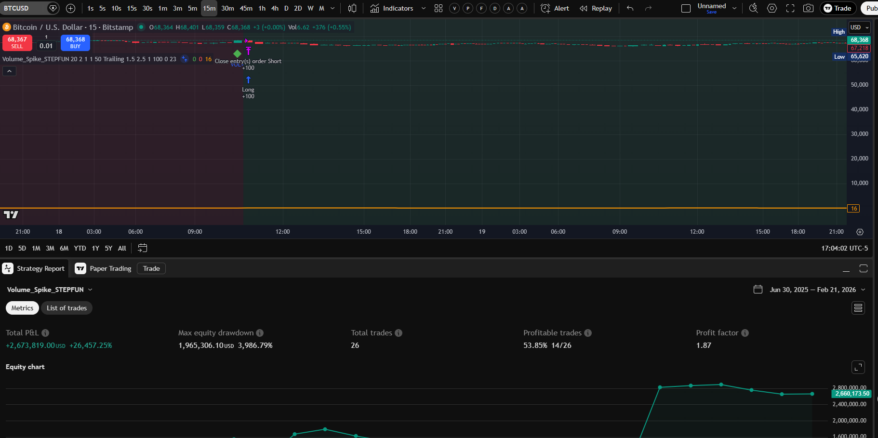Collapse the indicator labels with the arrow toggle

pos(9,71)
